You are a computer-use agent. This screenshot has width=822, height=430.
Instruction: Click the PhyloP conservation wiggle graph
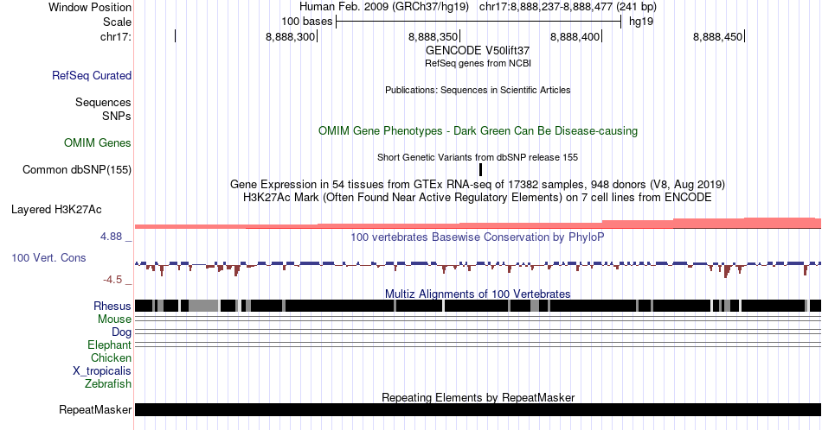point(478,269)
